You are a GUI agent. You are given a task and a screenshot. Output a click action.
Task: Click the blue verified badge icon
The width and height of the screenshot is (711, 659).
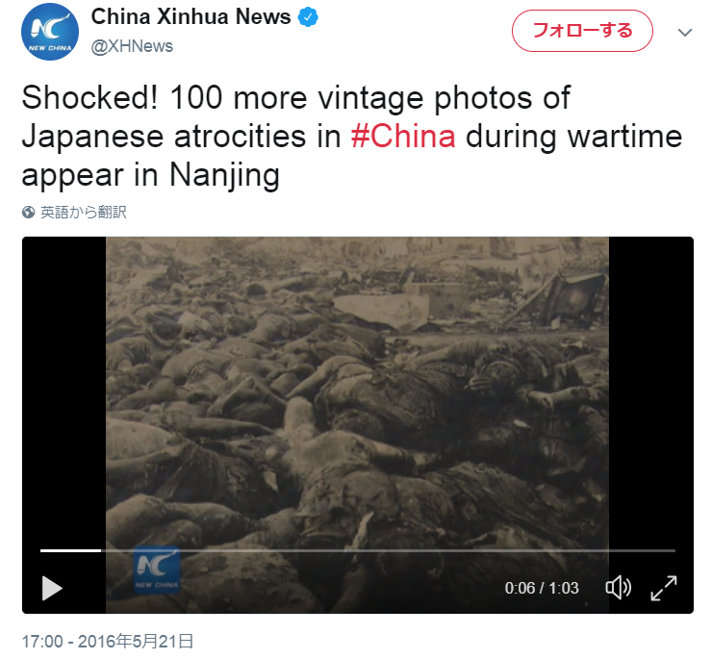[x=308, y=17]
